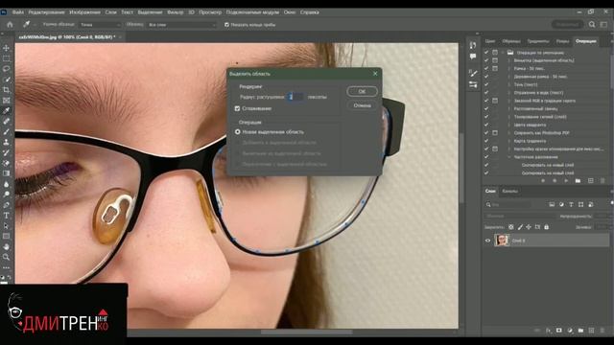
Task: Collapse the 'Частотное разложение' action
Action: [x=509, y=157]
